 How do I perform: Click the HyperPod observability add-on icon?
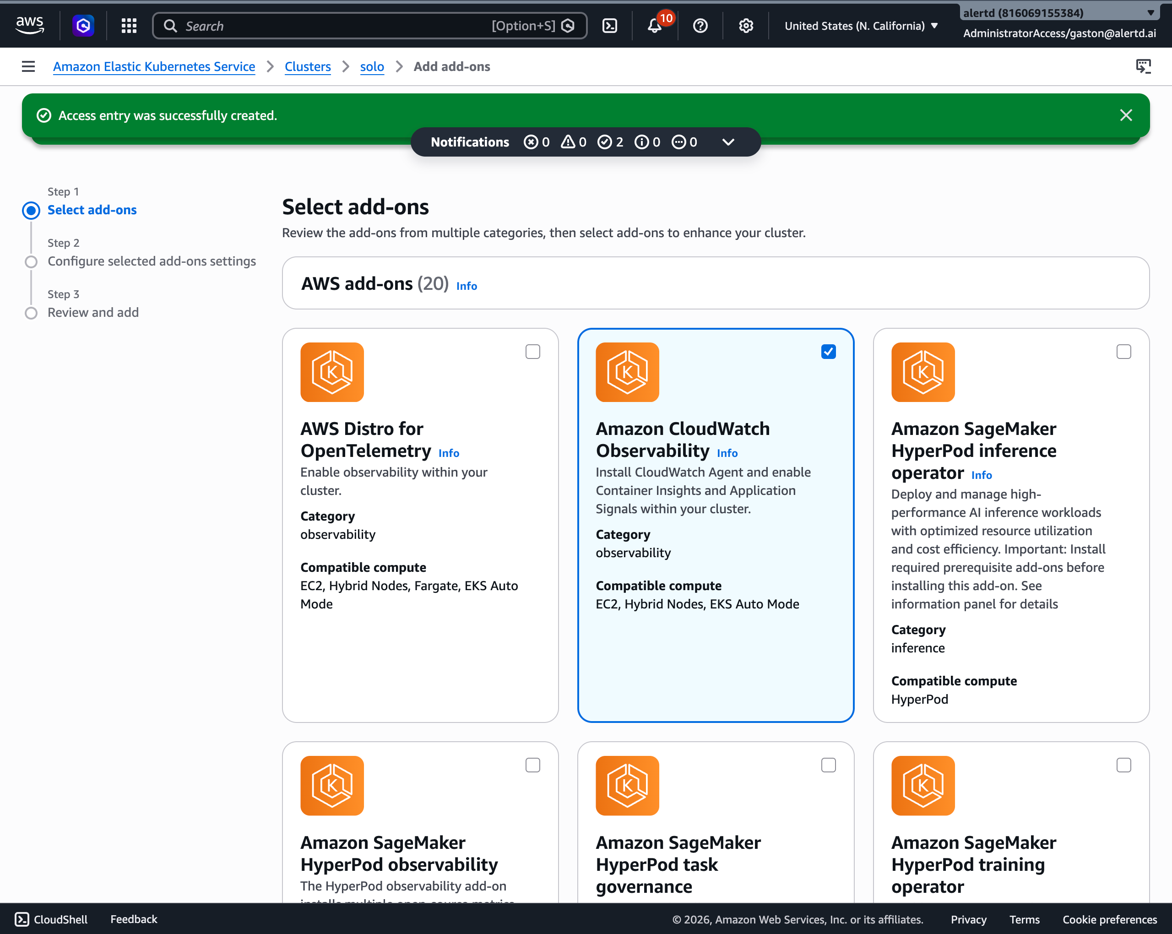331,785
